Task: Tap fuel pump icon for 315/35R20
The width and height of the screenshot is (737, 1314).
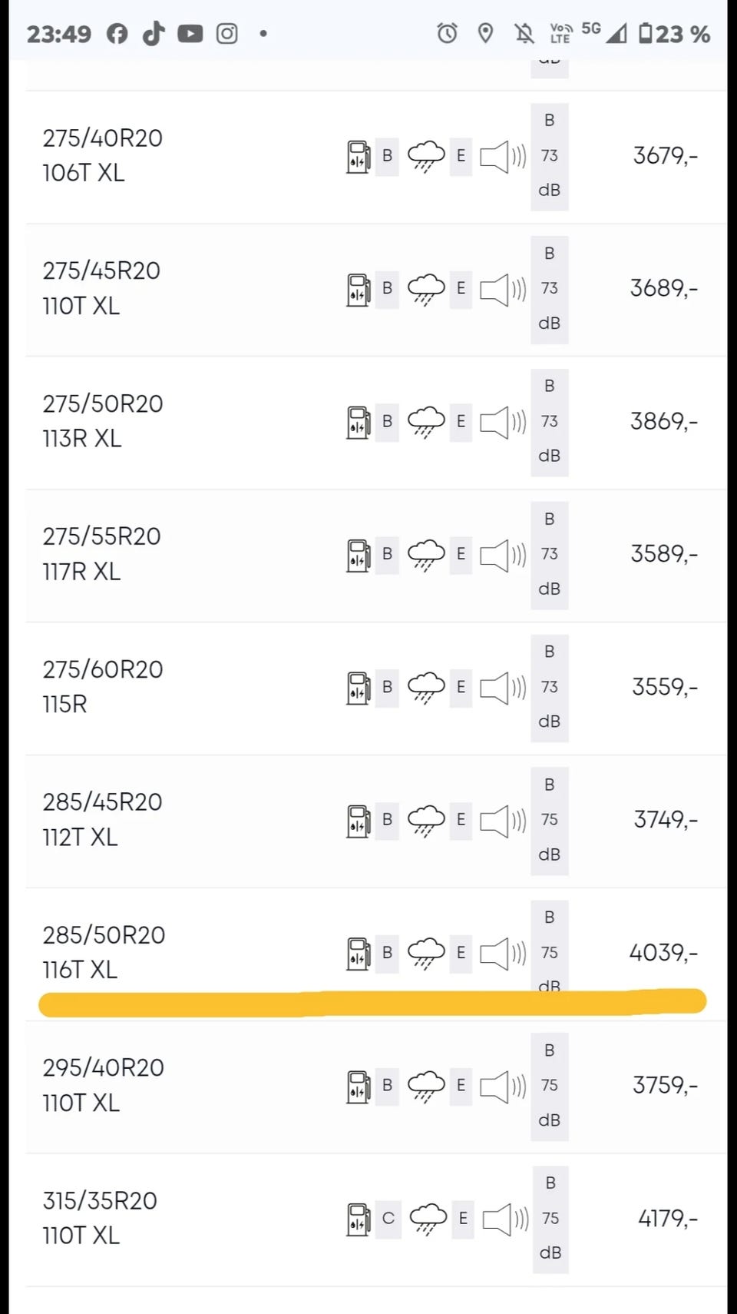Action: (358, 1219)
